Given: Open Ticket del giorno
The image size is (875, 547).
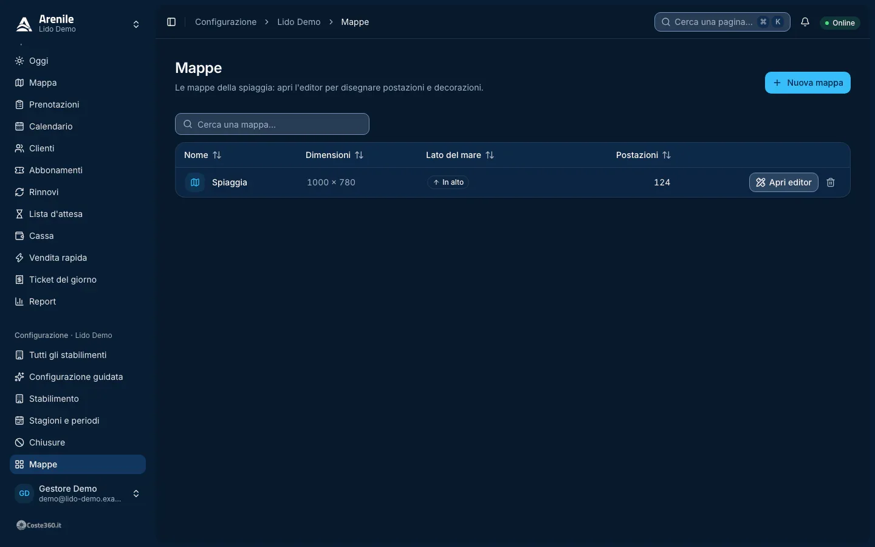Looking at the screenshot, I should click(78, 280).
